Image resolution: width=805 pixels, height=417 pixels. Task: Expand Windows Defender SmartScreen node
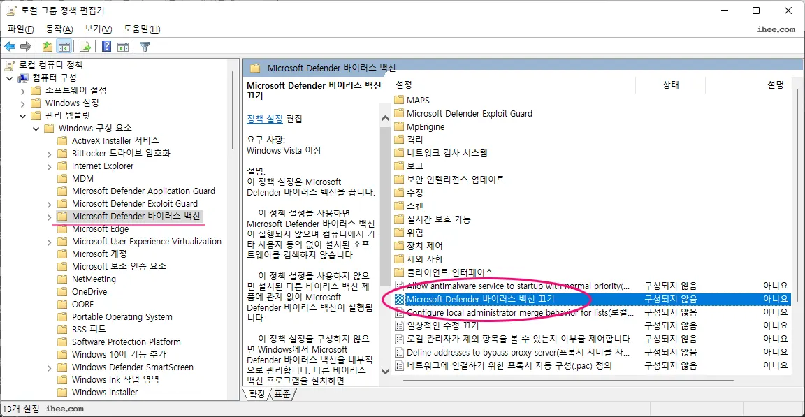(50, 368)
